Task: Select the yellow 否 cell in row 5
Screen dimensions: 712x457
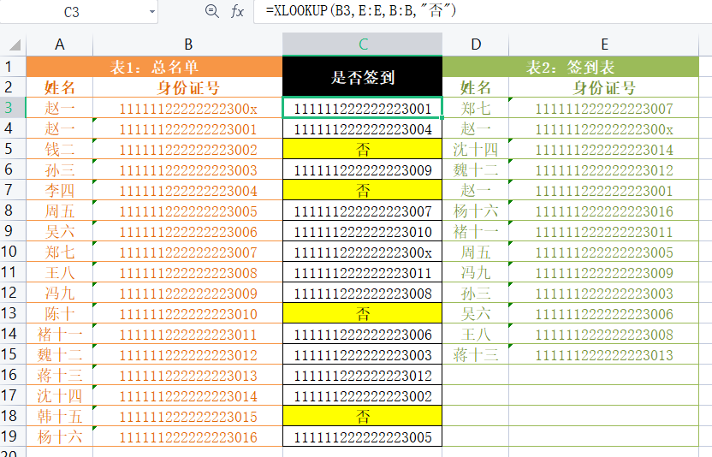Action: pos(362,149)
